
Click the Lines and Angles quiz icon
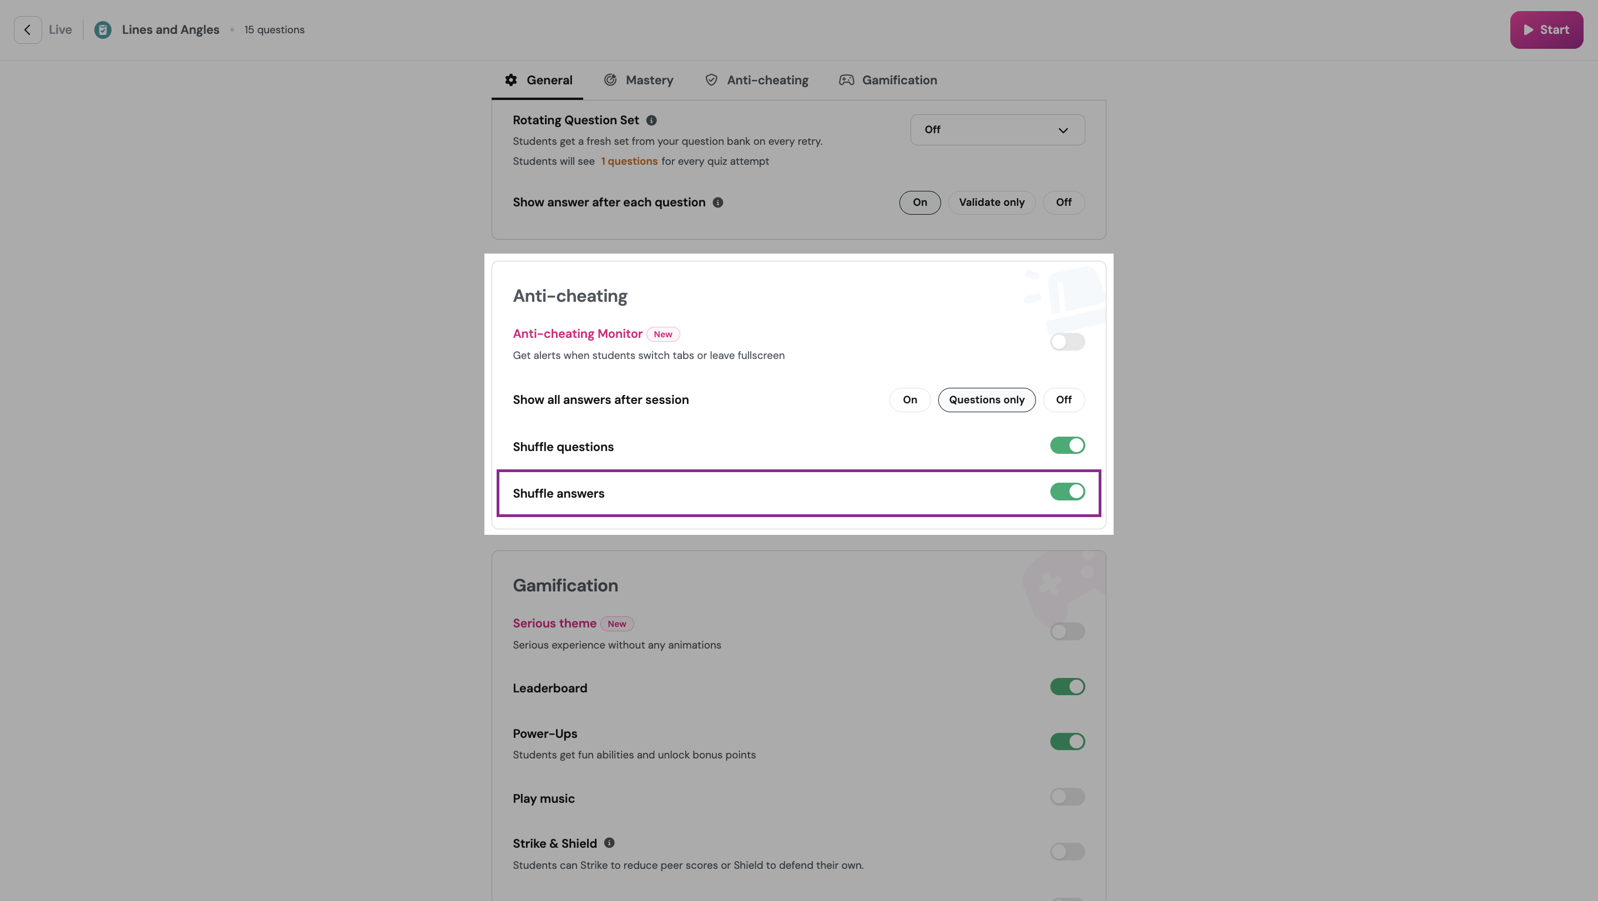tap(103, 30)
